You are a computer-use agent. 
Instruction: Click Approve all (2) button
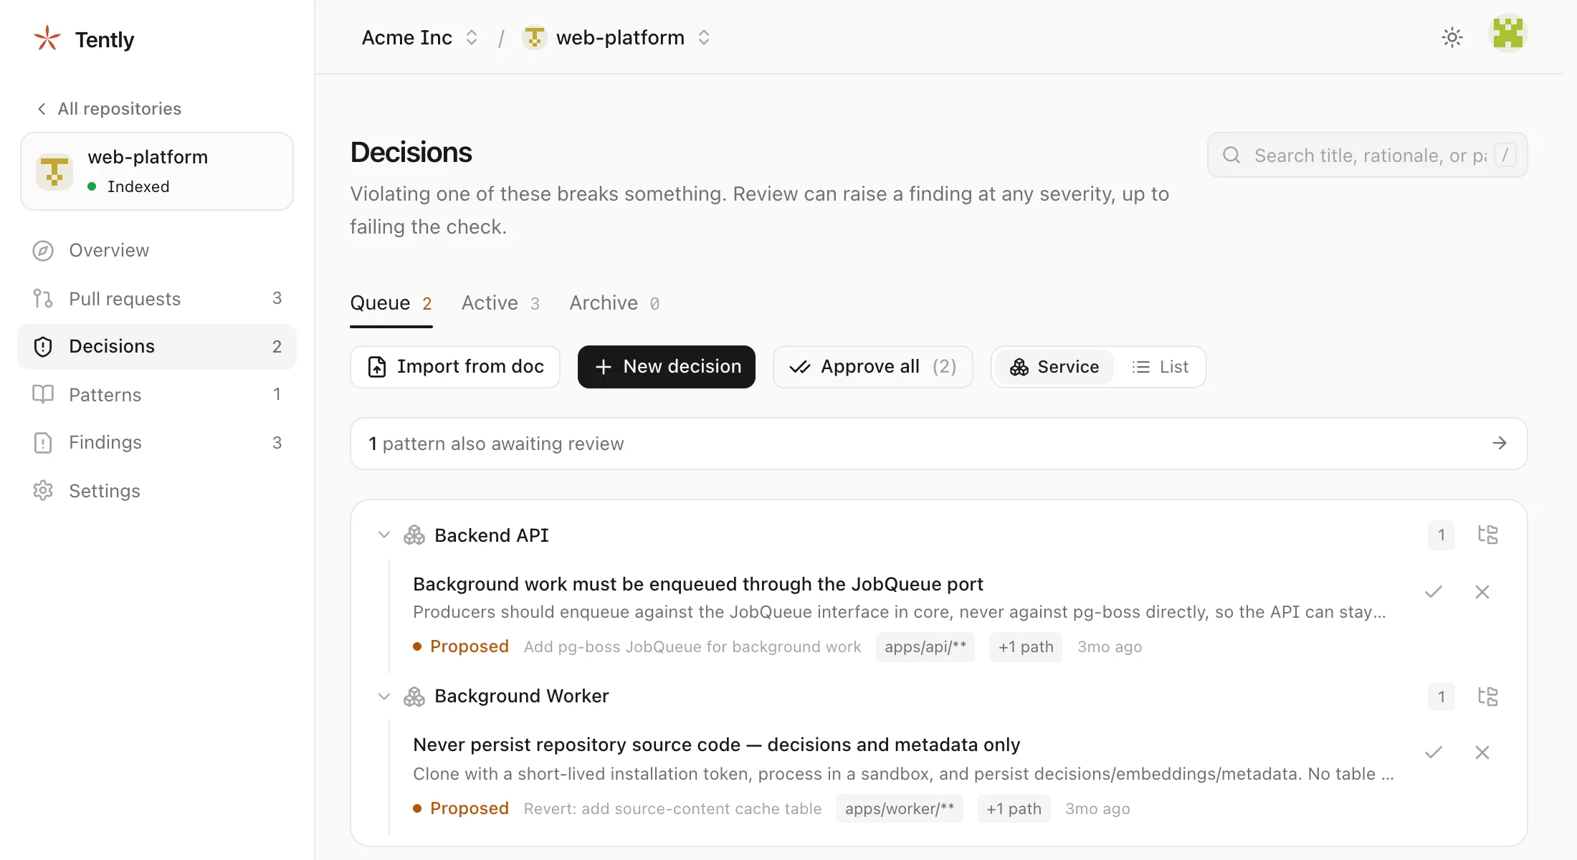coord(873,367)
